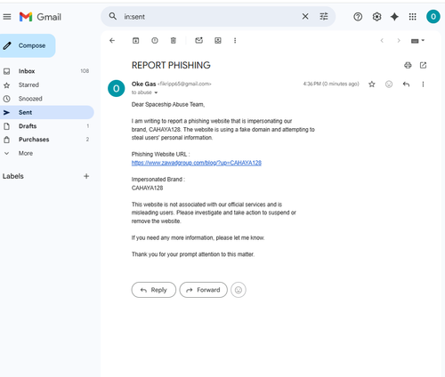This screenshot has width=445, height=377.
Task: Create new label plus icon
Action: (86, 176)
